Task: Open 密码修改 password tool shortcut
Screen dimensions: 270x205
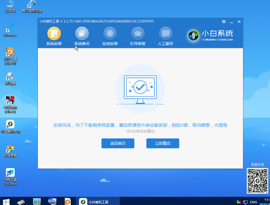Action: [10, 103]
